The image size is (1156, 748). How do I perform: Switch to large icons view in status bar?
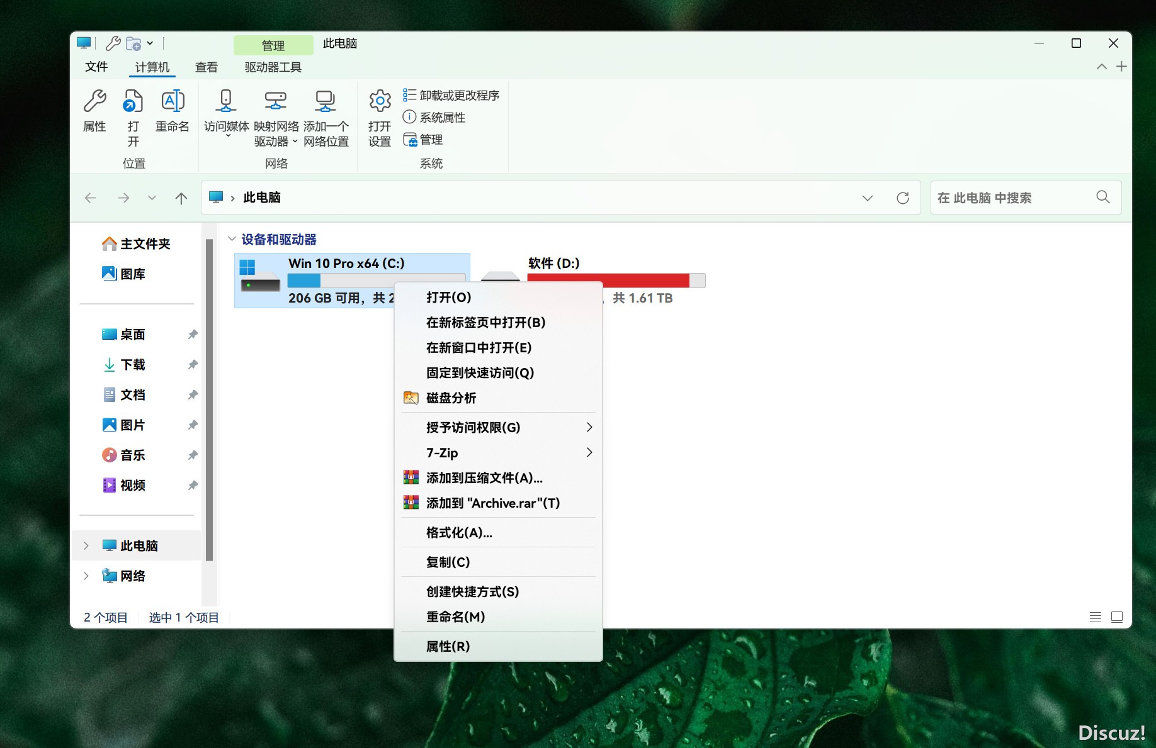(1117, 617)
